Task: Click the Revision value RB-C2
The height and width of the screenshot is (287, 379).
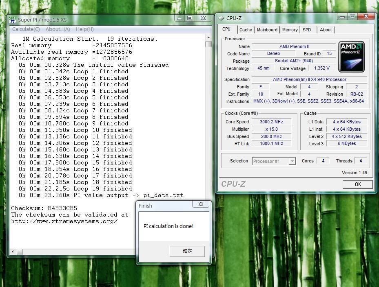Action: (357, 94)
